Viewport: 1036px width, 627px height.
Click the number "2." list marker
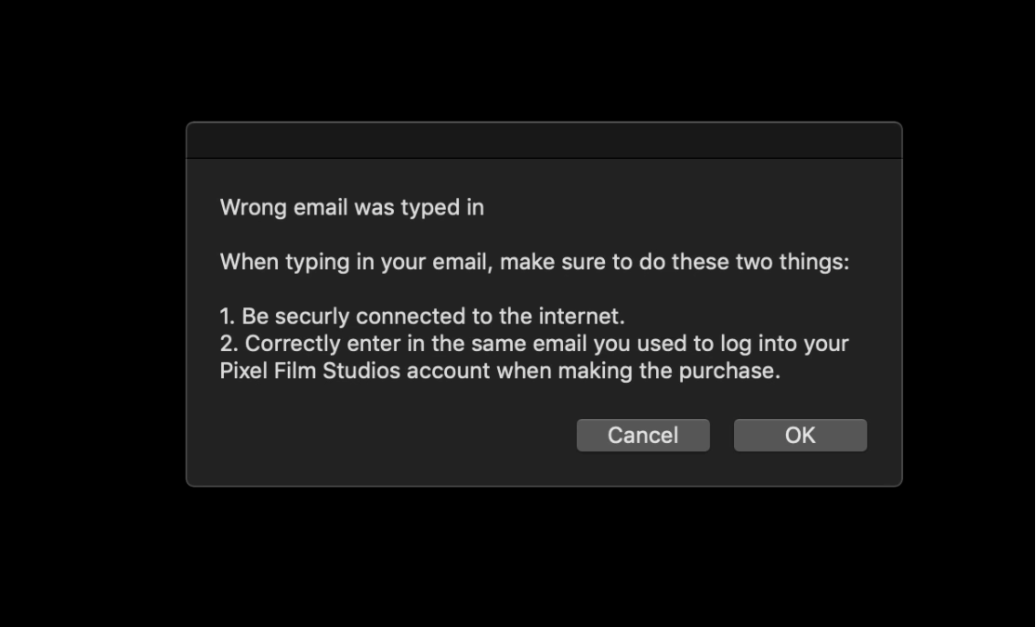229,344
